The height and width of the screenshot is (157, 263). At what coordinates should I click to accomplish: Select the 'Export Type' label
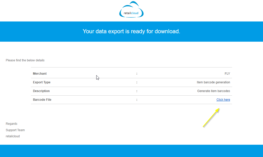(42, 82)
